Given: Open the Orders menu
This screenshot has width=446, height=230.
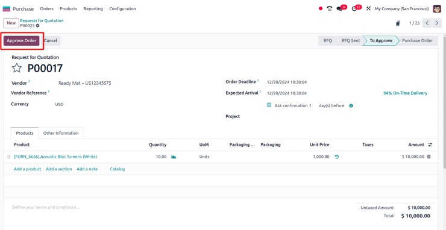Looking at the screenshot, I should pyautogui.click(x=46, y=9).
